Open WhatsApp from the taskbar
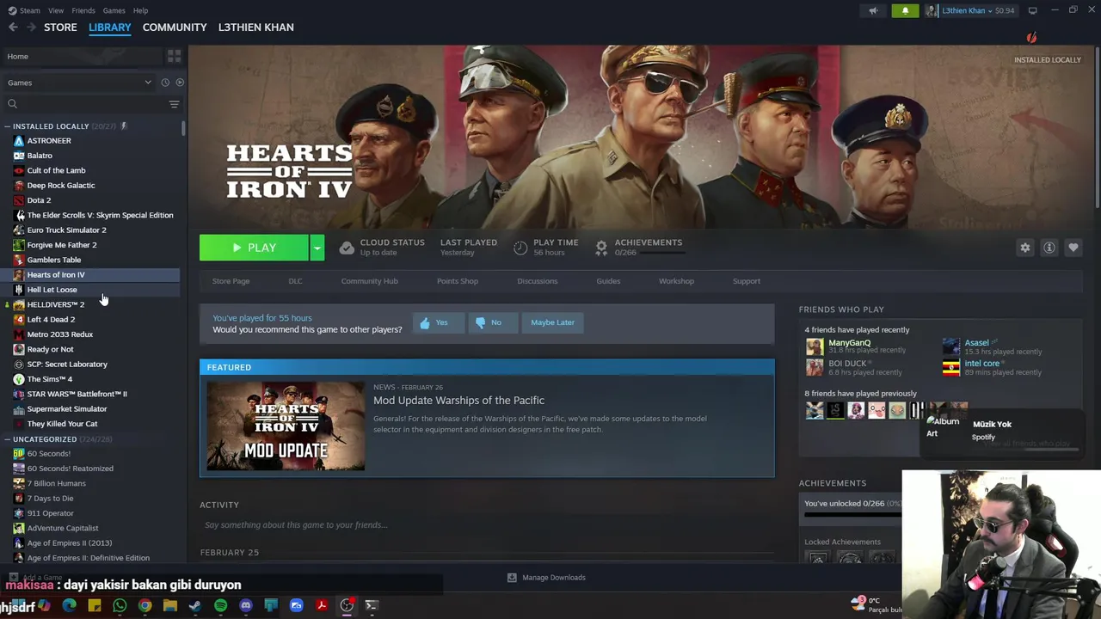 point(120,605)
